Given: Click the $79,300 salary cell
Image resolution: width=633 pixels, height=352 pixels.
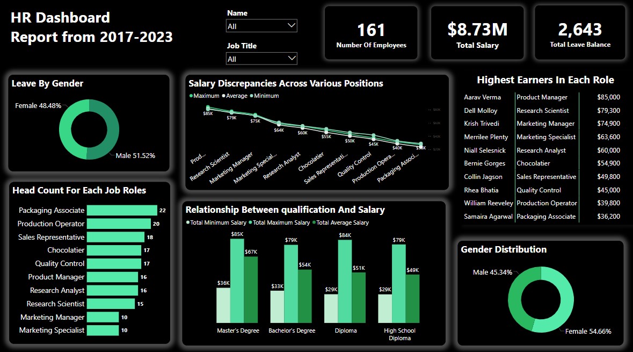Looking at the screenshot, I should 608,110.
